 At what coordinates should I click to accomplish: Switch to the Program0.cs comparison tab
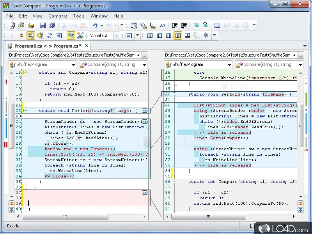[x=47, y=46]
